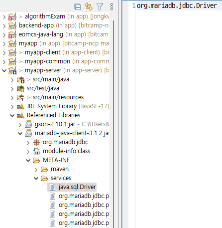Click the myapp-client project icon
Viewport: 222px width, 228px height.
click(x=12, y=52)
